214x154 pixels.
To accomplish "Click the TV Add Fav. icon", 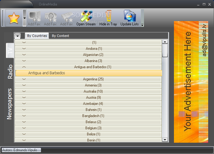I will [x=34, y=18].
